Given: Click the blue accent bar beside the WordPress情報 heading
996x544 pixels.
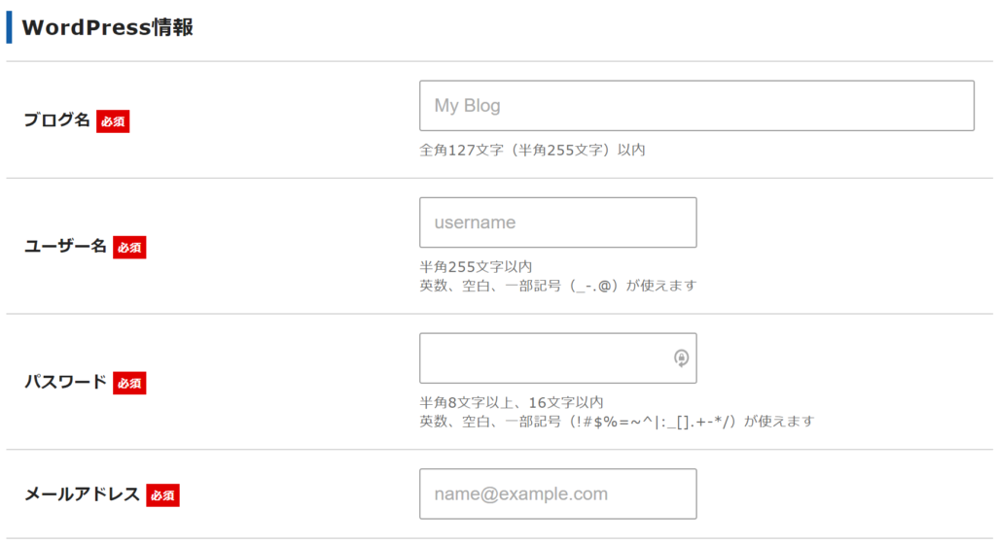Looking at the screenshot, I should 9,27.
